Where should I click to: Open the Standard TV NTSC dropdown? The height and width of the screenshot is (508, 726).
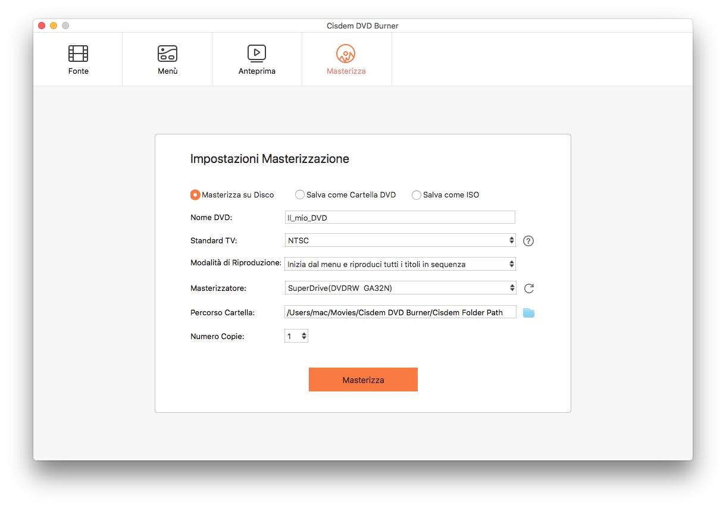(400, 240)
